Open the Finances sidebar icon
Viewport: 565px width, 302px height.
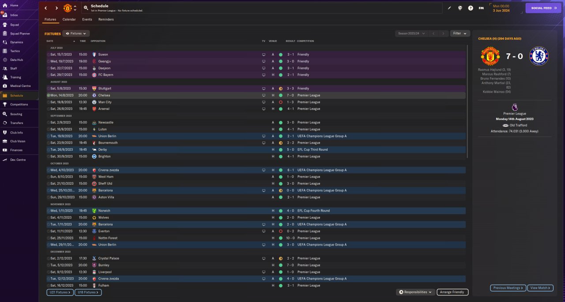point(5,150)
